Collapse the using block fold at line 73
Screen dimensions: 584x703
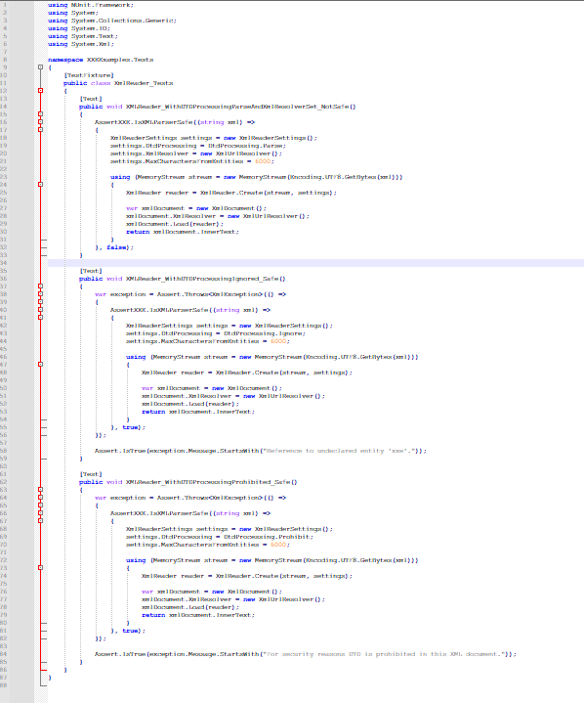(x=40, y=568)
